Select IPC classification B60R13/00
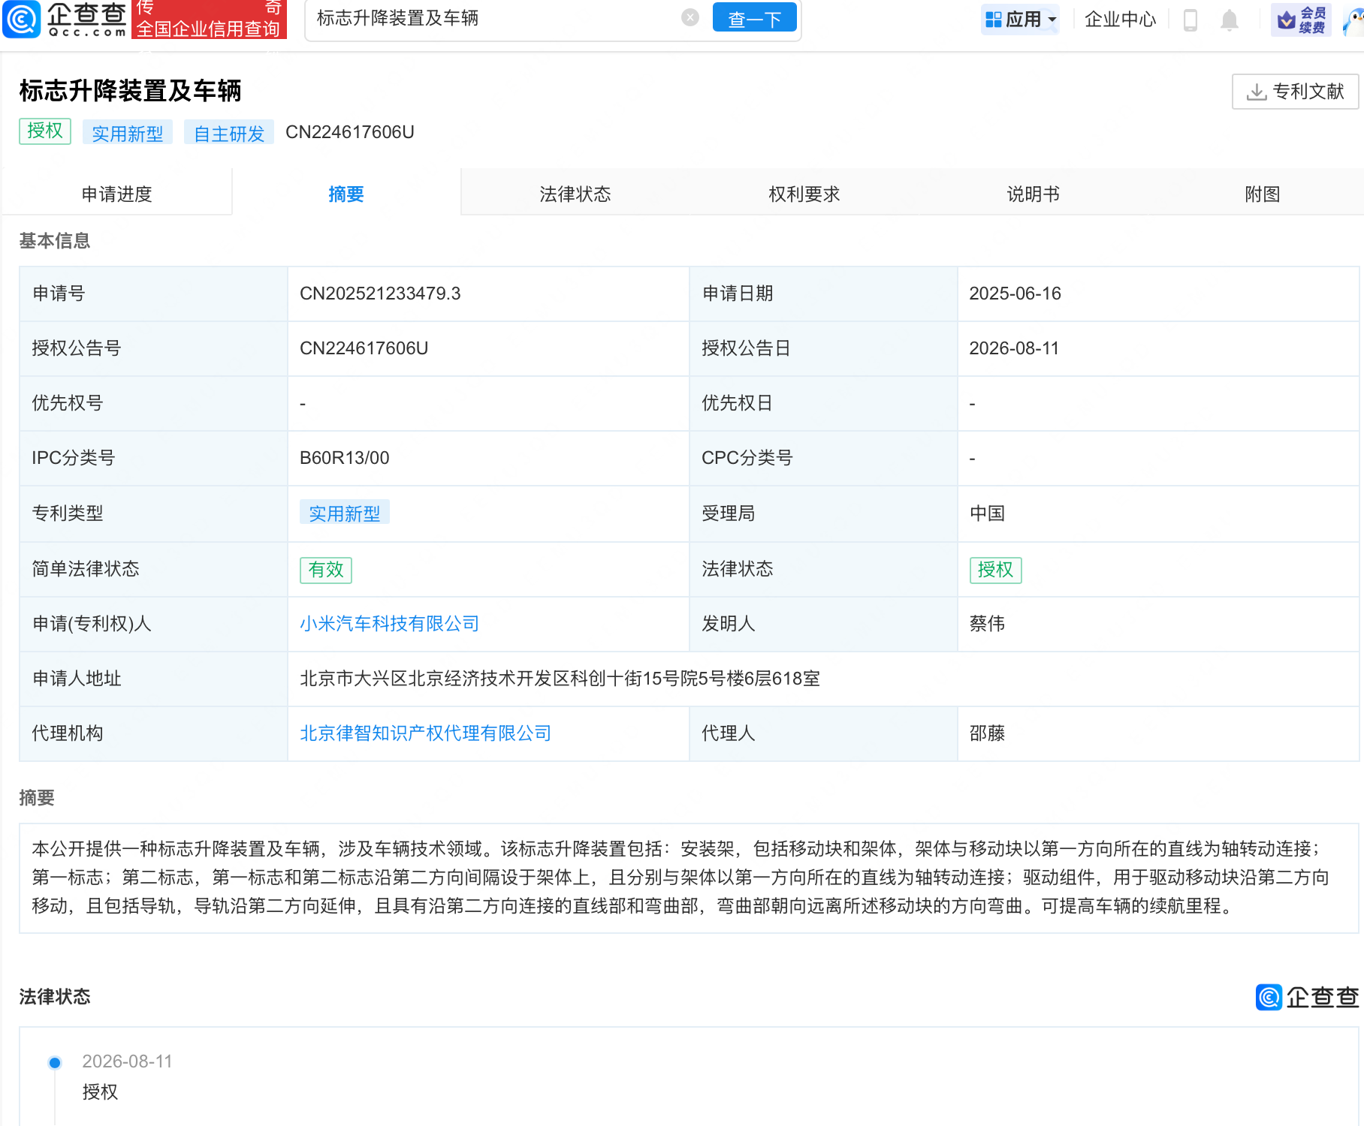This screenshot has height=1126, width=1364. [x=344, y=458]
